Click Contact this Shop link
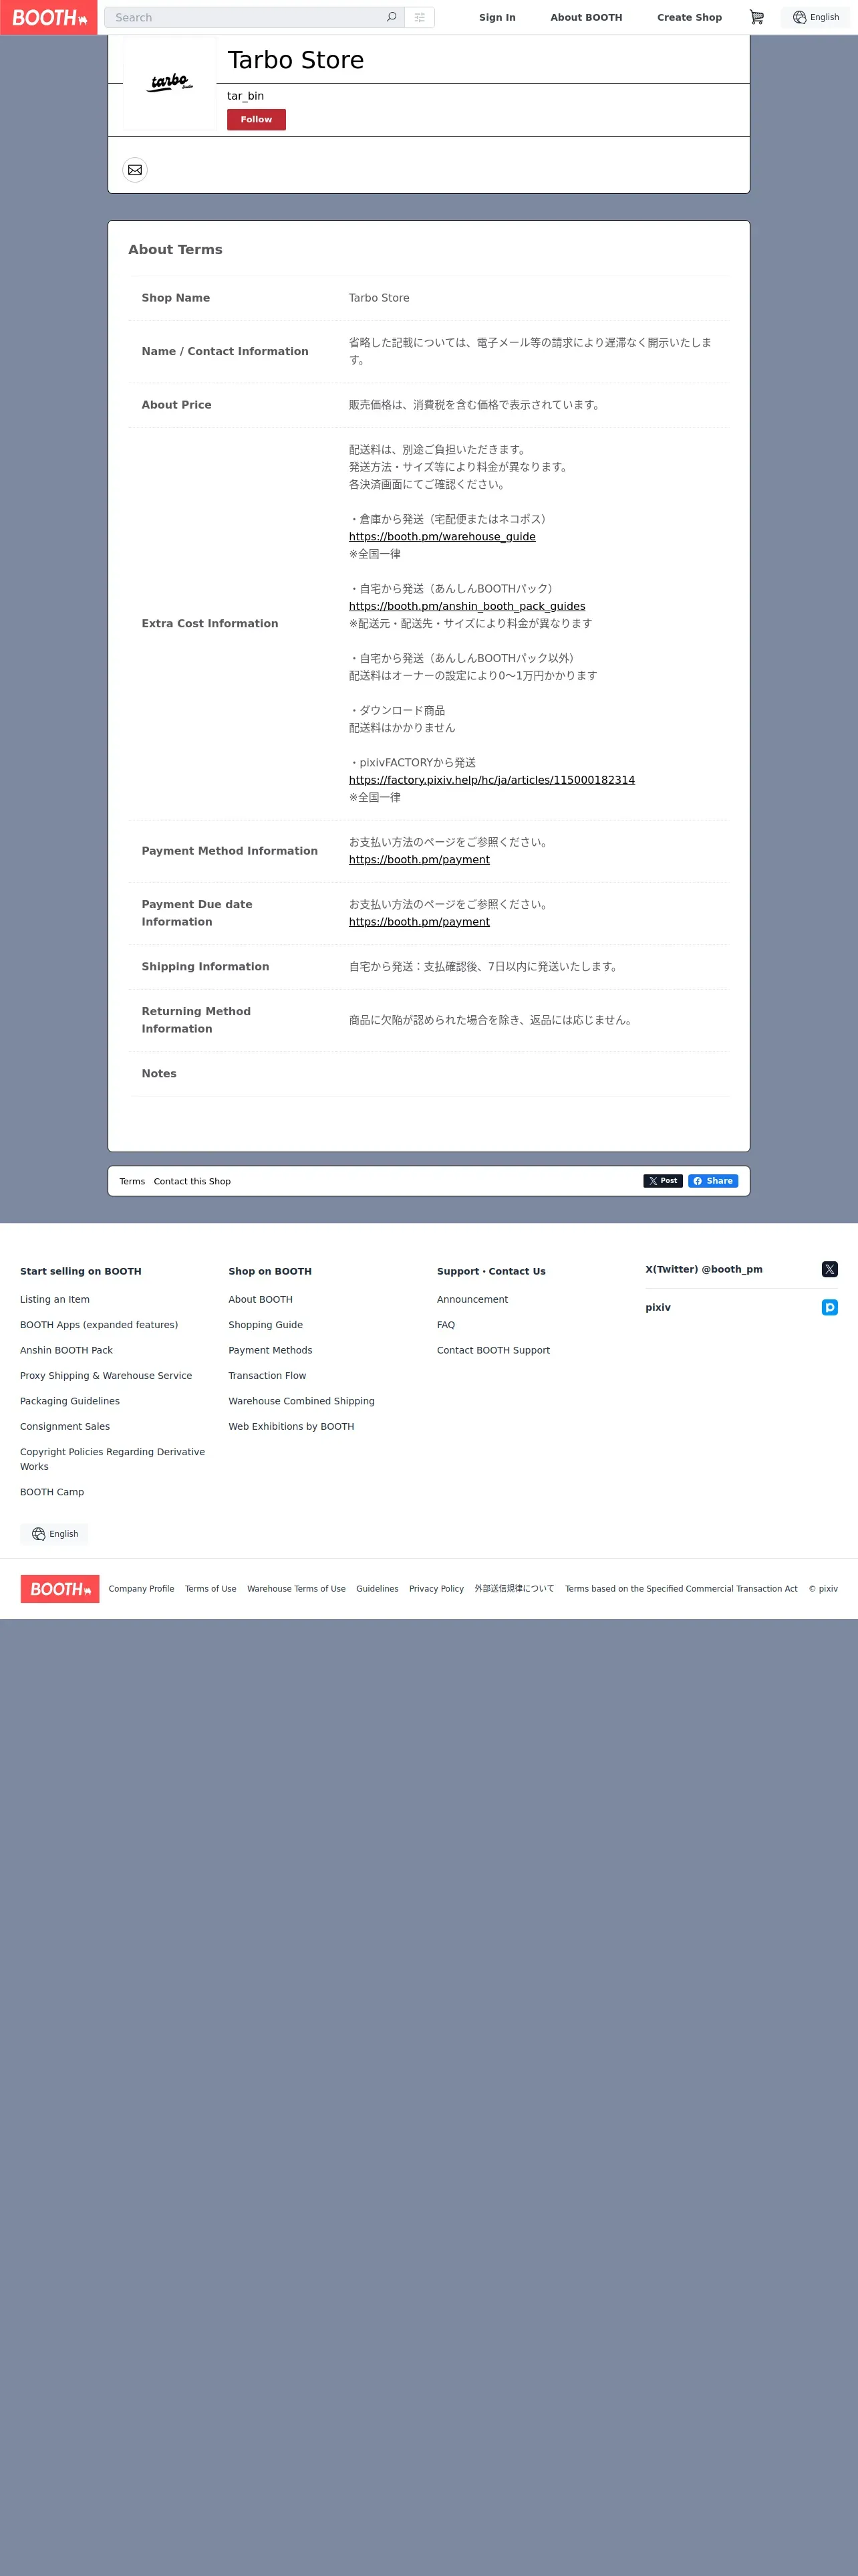The height and width of the screenshot is (2576, 858). click(192, 1181)
